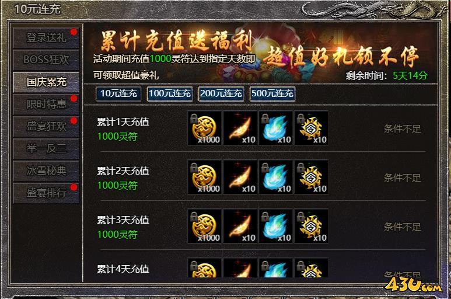Screen dimensions: 451x299
Task: Open the 200元连充 tab
Action: point(221,94)
